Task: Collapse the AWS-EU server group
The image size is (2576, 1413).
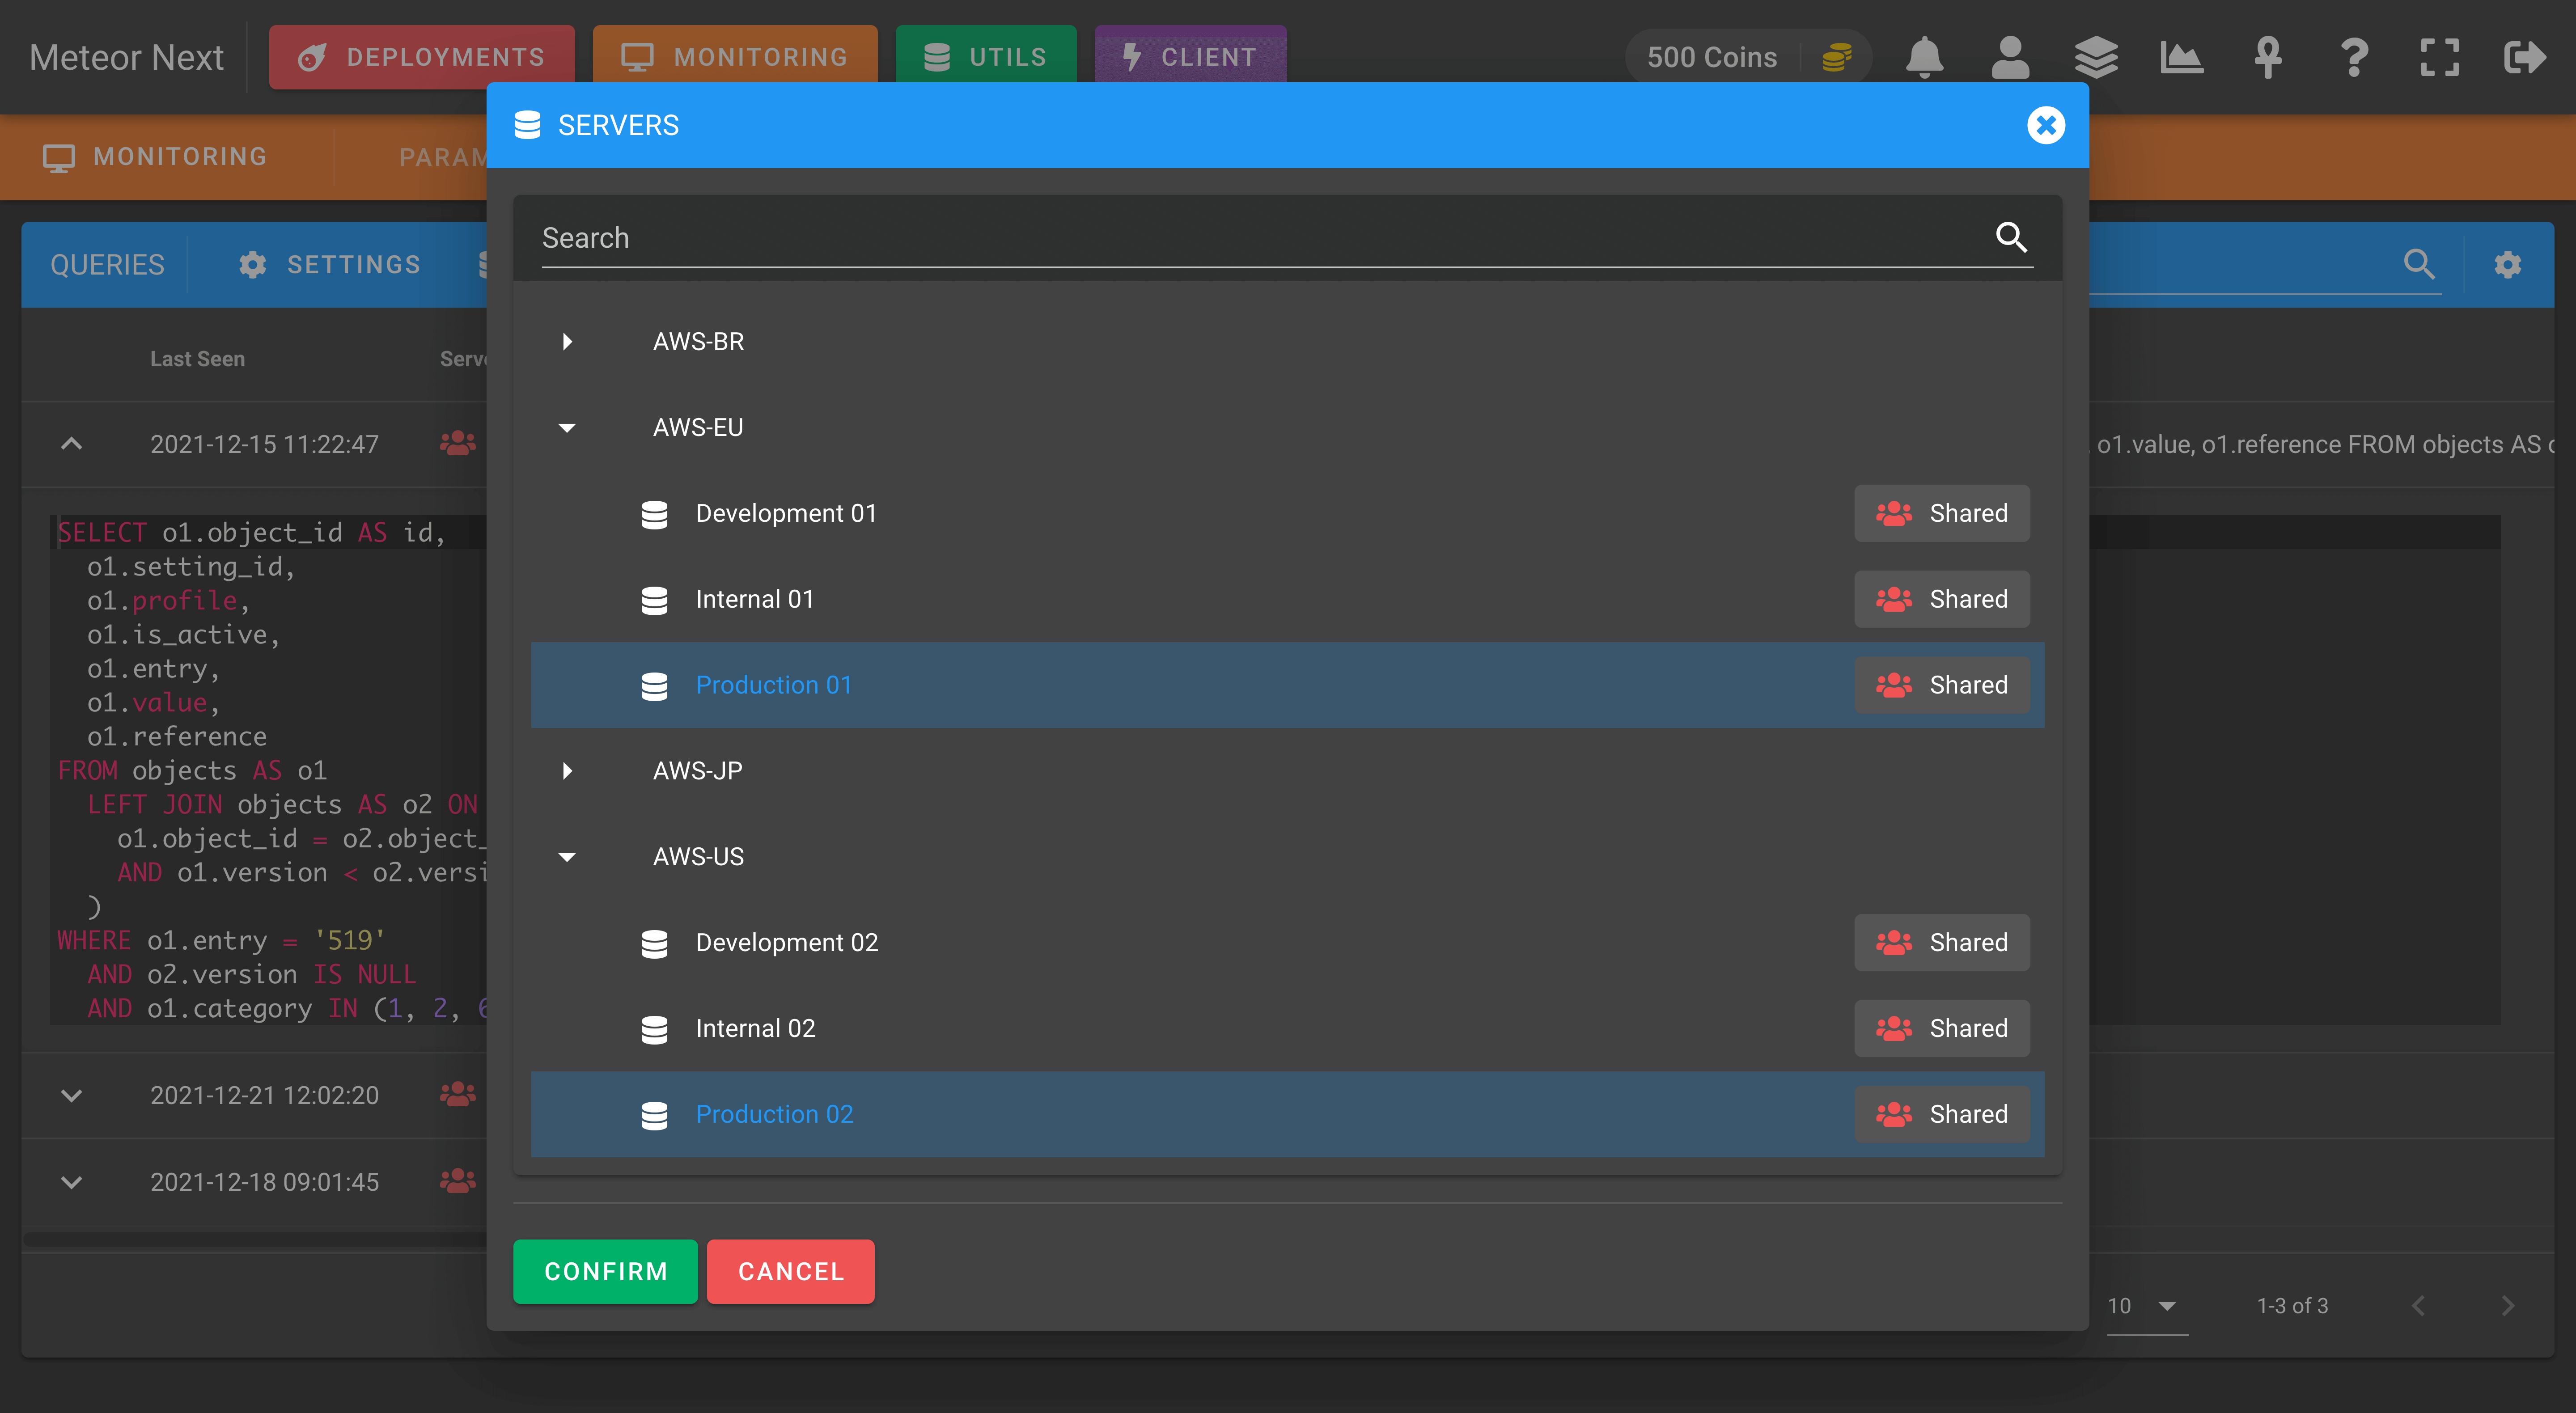Action: point(567,428)
